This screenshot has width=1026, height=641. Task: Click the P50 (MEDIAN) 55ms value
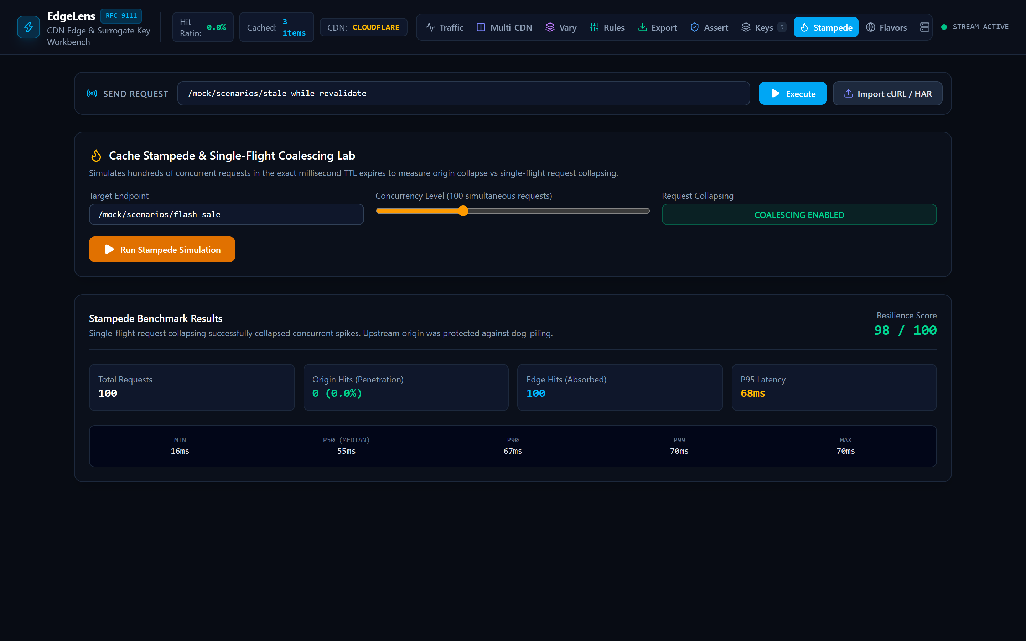346,451
